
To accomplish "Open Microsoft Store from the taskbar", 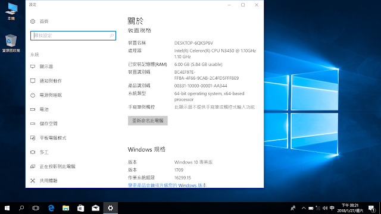I will point(81,208).
